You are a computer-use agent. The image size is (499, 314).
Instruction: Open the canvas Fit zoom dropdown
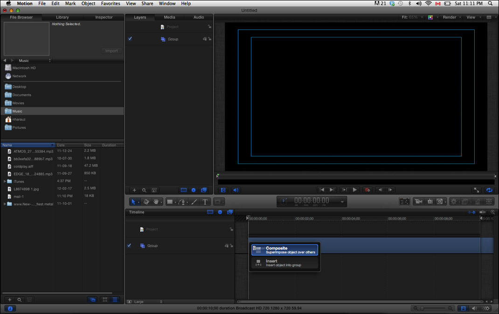pyautogui.click(x=412, y=17)
